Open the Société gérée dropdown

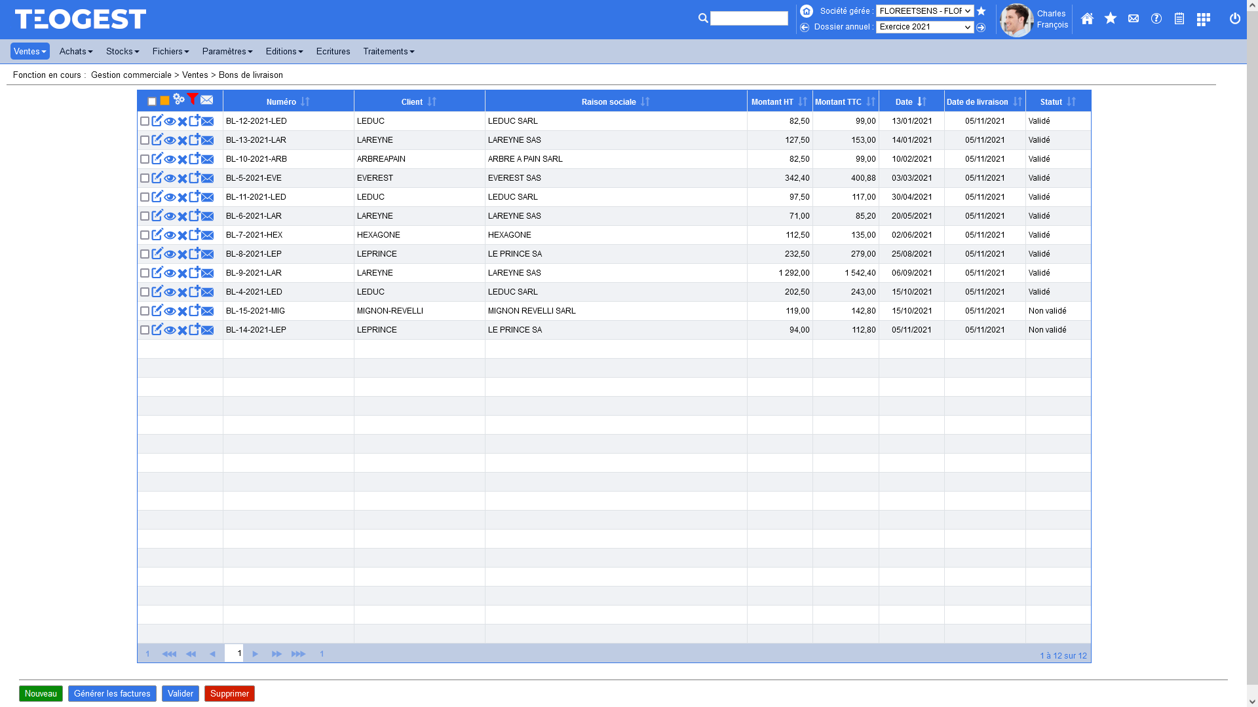pos(924,11)
